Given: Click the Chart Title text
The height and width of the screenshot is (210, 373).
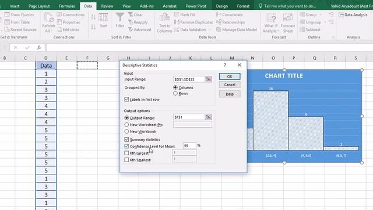Looking at the screenshot, I should [x=284, y=76].
